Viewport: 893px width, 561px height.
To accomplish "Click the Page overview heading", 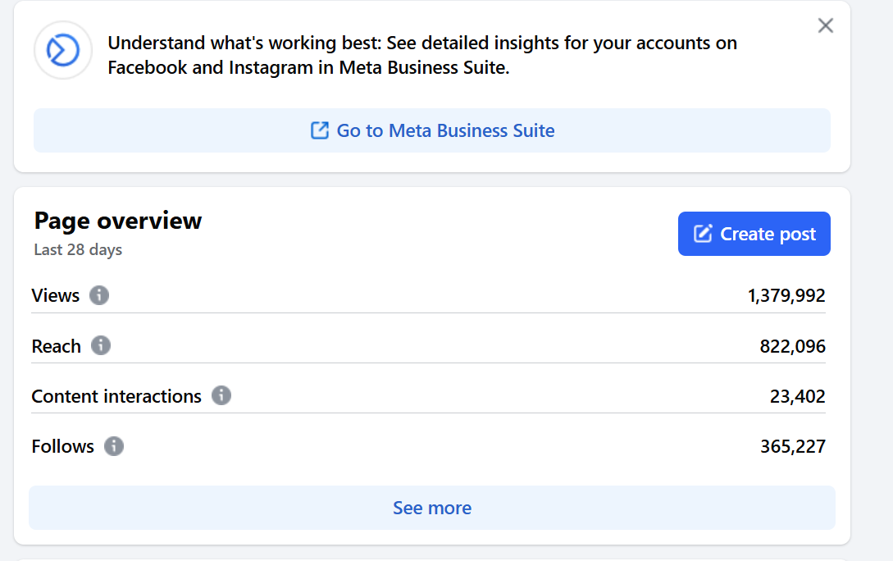I will tap(118, 221).
